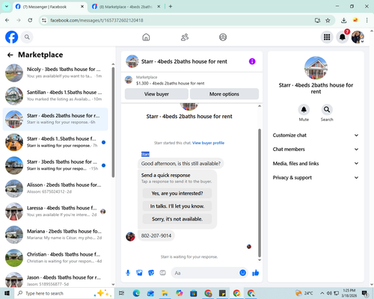The image size is (374, 299).
Task: Open Microsoft Edge from the taskbar
Action: [136, 293]
